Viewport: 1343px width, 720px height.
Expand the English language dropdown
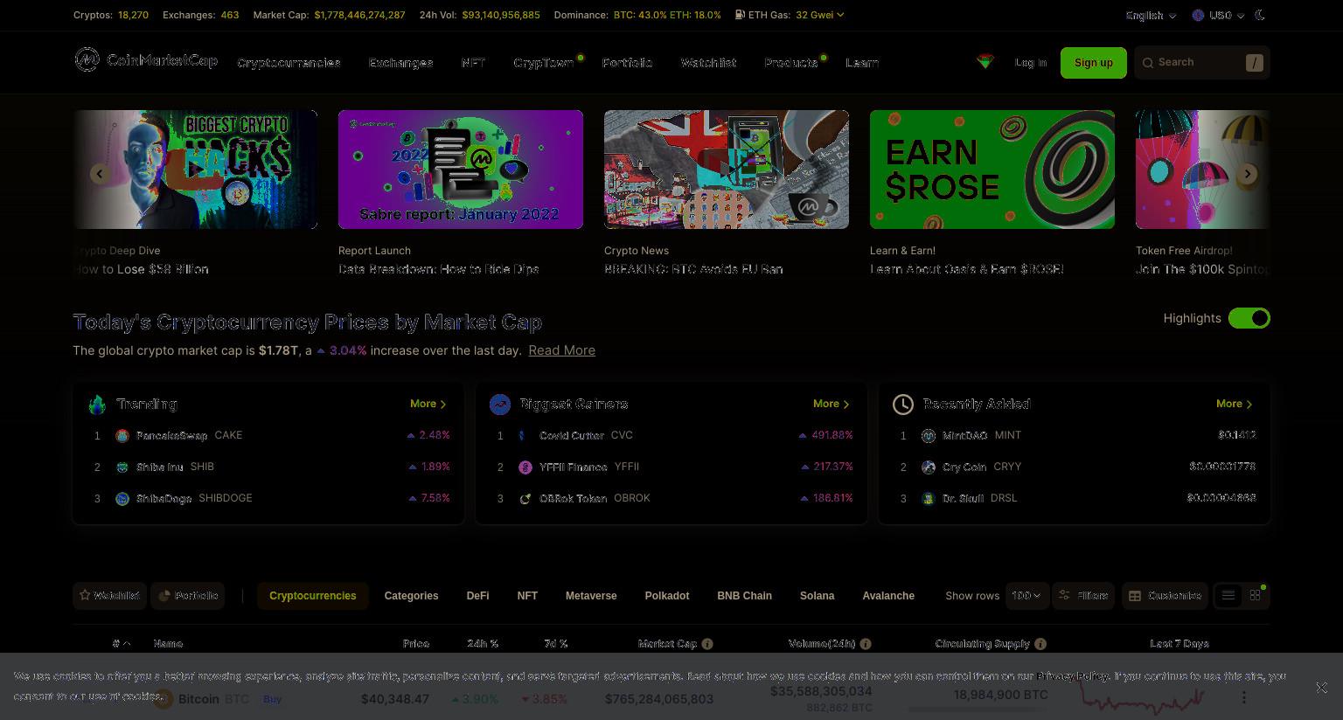pos(1151,15)
